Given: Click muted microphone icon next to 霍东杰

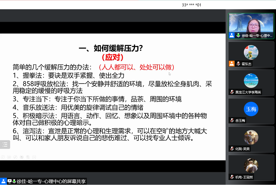Looking at the screenshot, I should coord(238,64).
